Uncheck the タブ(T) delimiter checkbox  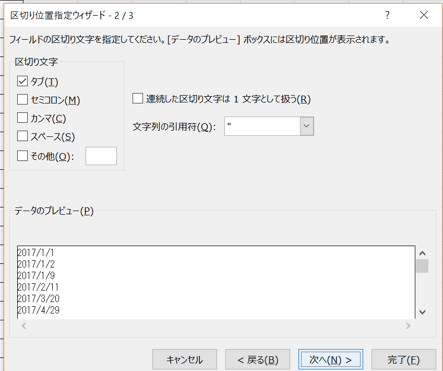pos(22,81)
